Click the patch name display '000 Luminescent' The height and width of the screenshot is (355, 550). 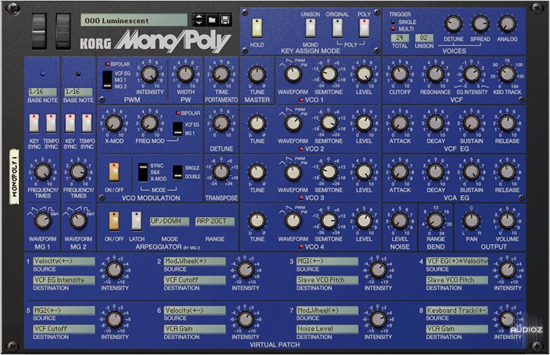pos(134,20)
